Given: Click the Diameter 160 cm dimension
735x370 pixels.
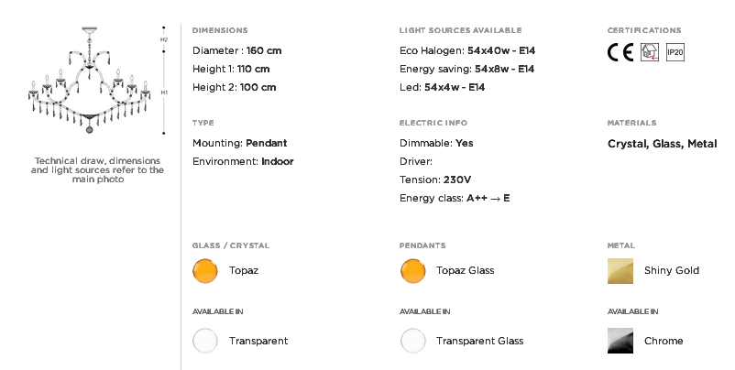Looking at the screenshot, I should pos(236,50).
